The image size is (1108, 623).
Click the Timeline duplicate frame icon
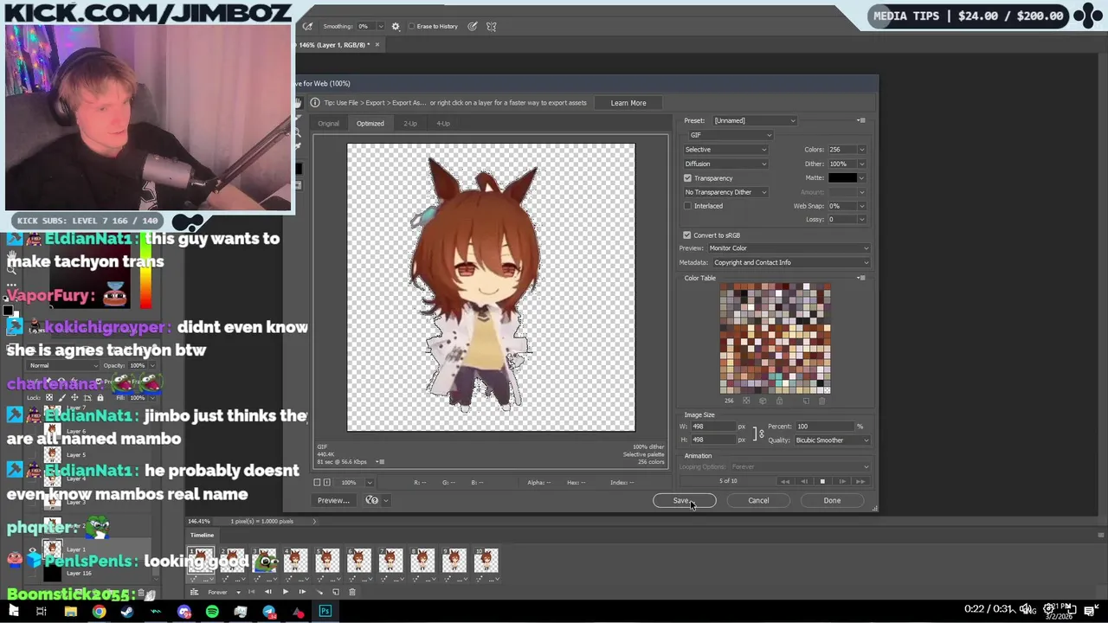pyautogui.click(x=336, y=592)
